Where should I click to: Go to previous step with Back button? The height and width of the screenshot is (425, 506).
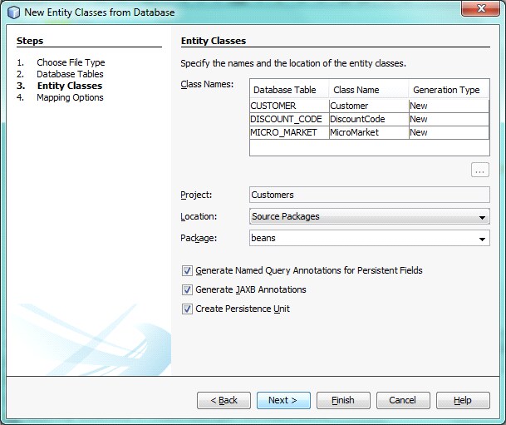pyautogui.click(x=224, y=400)
